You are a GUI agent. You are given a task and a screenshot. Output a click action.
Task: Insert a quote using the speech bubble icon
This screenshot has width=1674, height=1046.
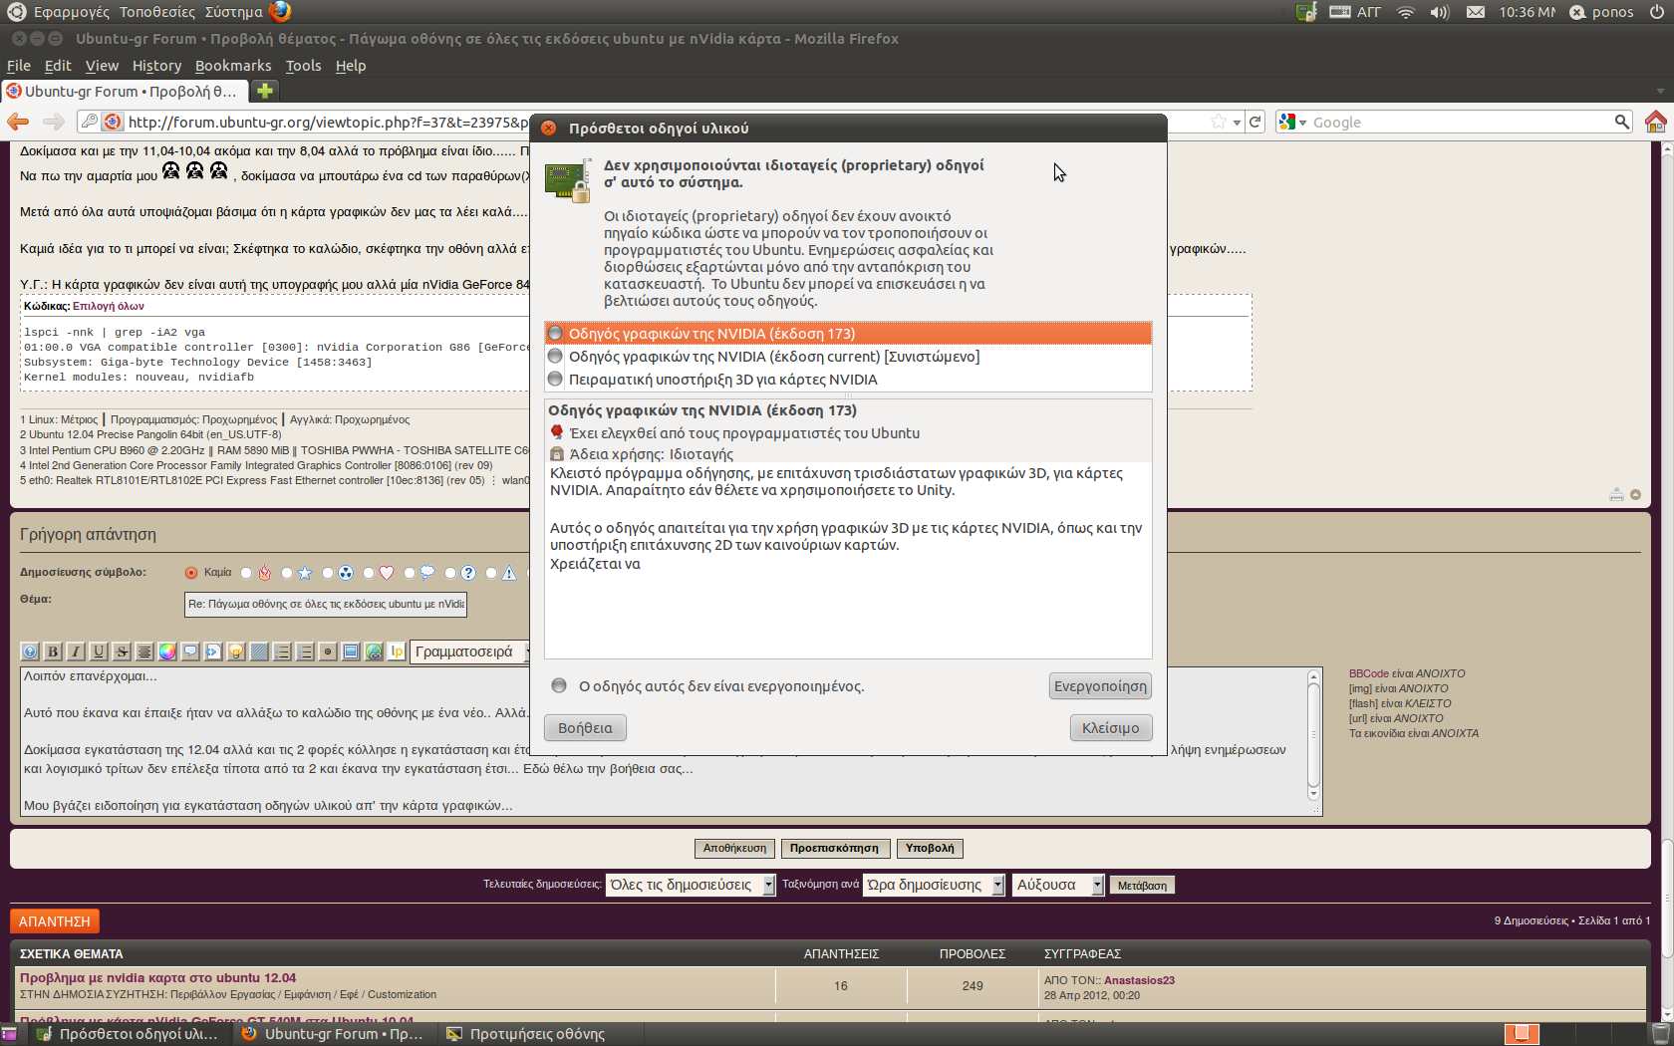point(190,652)
